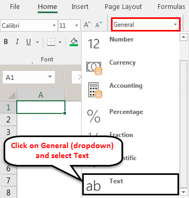This screenshot has width=189, height=198.
Task: Select row 3 header
Action: pos(8,132)
